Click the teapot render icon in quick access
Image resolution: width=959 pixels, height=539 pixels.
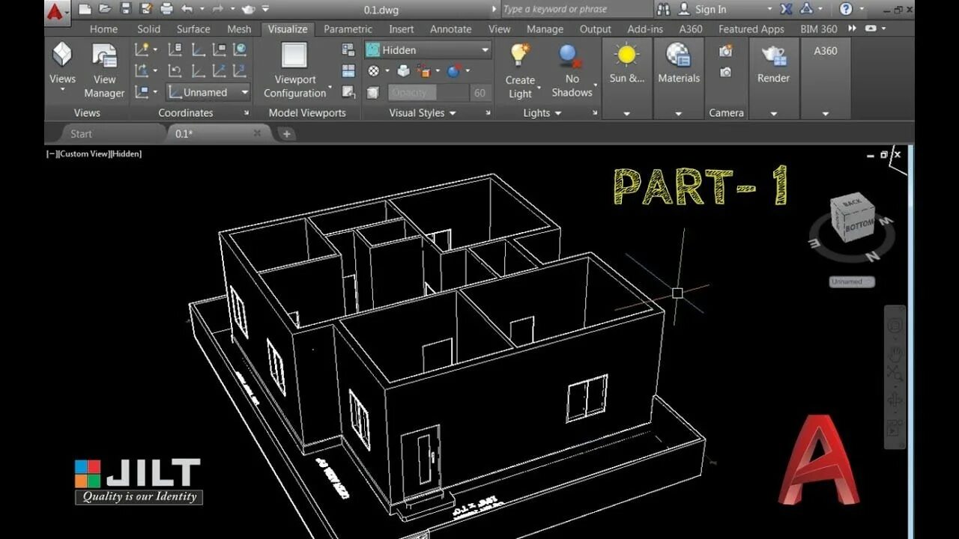point(249,9)
